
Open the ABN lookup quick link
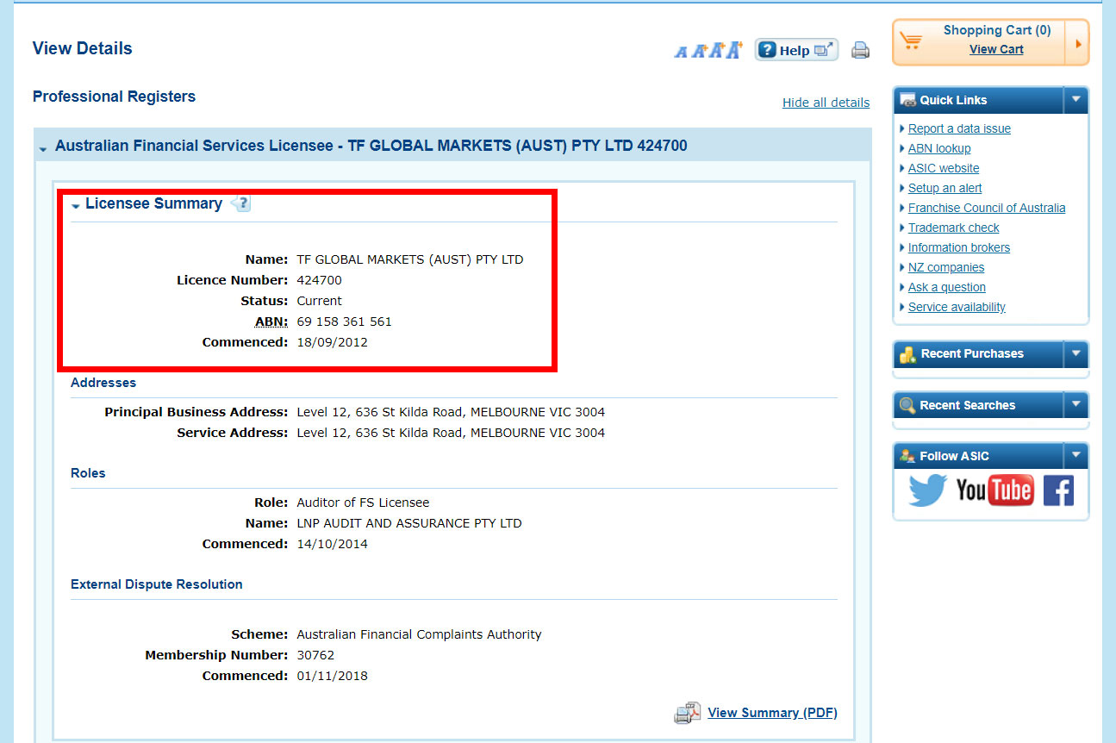[939, 148]
